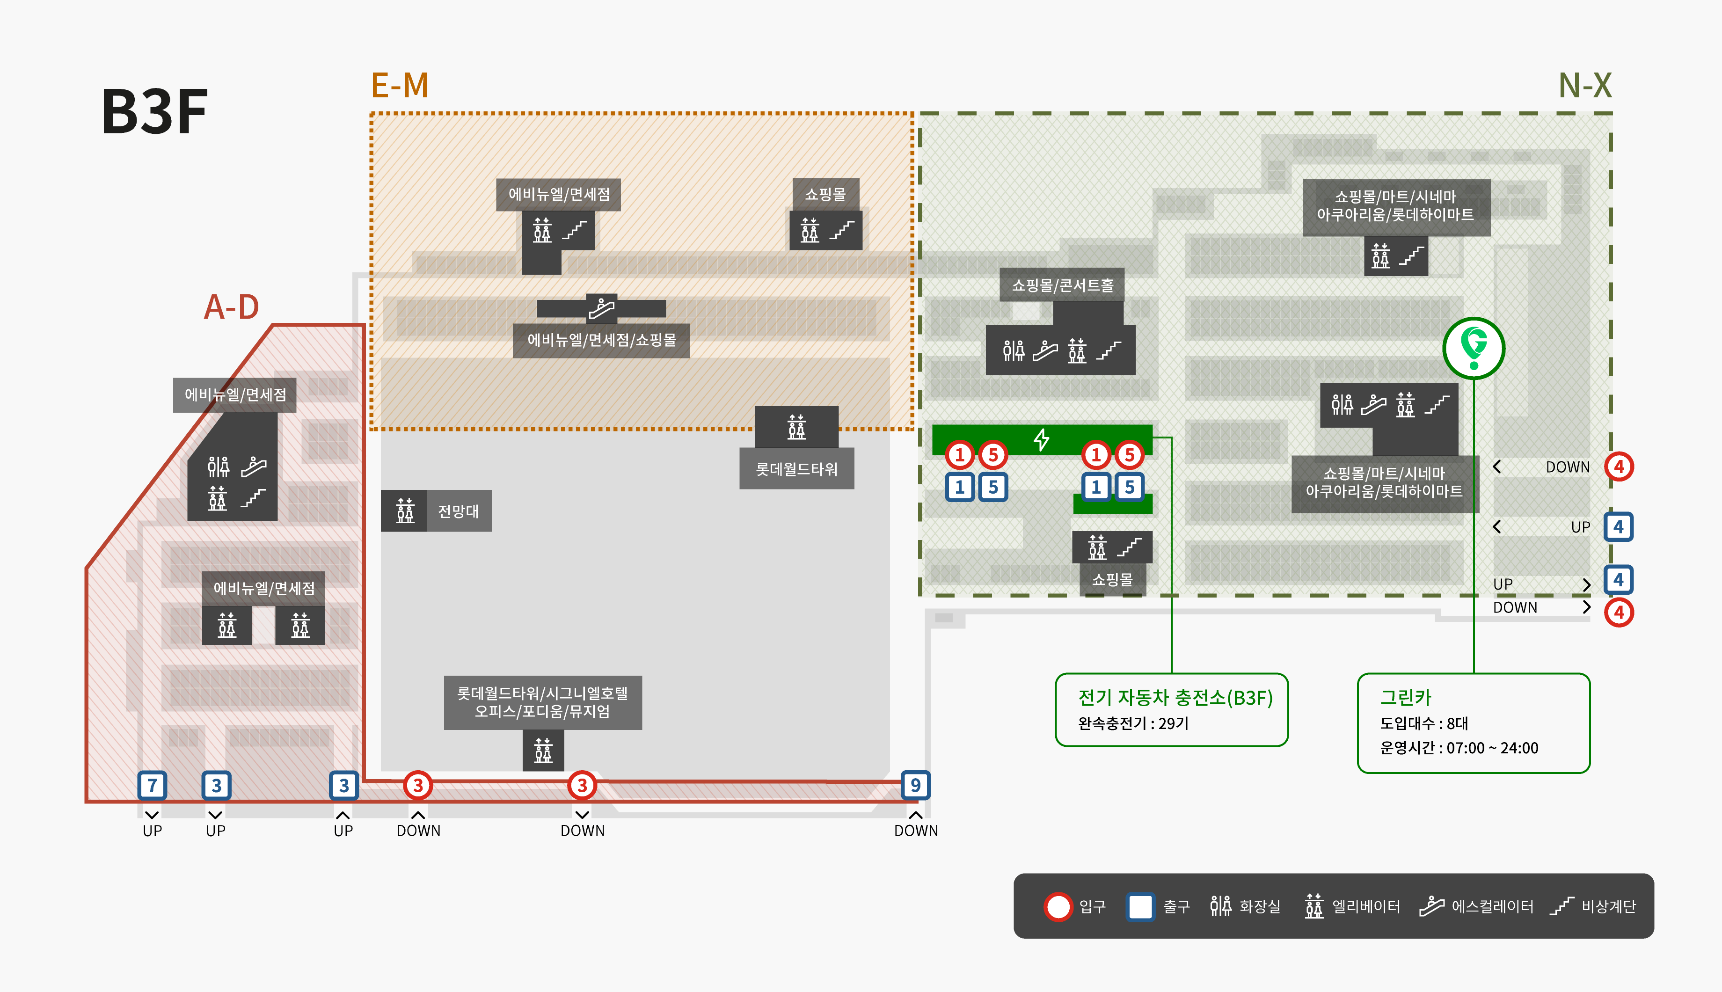Select the blue exit 9 square marker
Image resolution: width=1722 pixels, height=992 pixels.
915,785
